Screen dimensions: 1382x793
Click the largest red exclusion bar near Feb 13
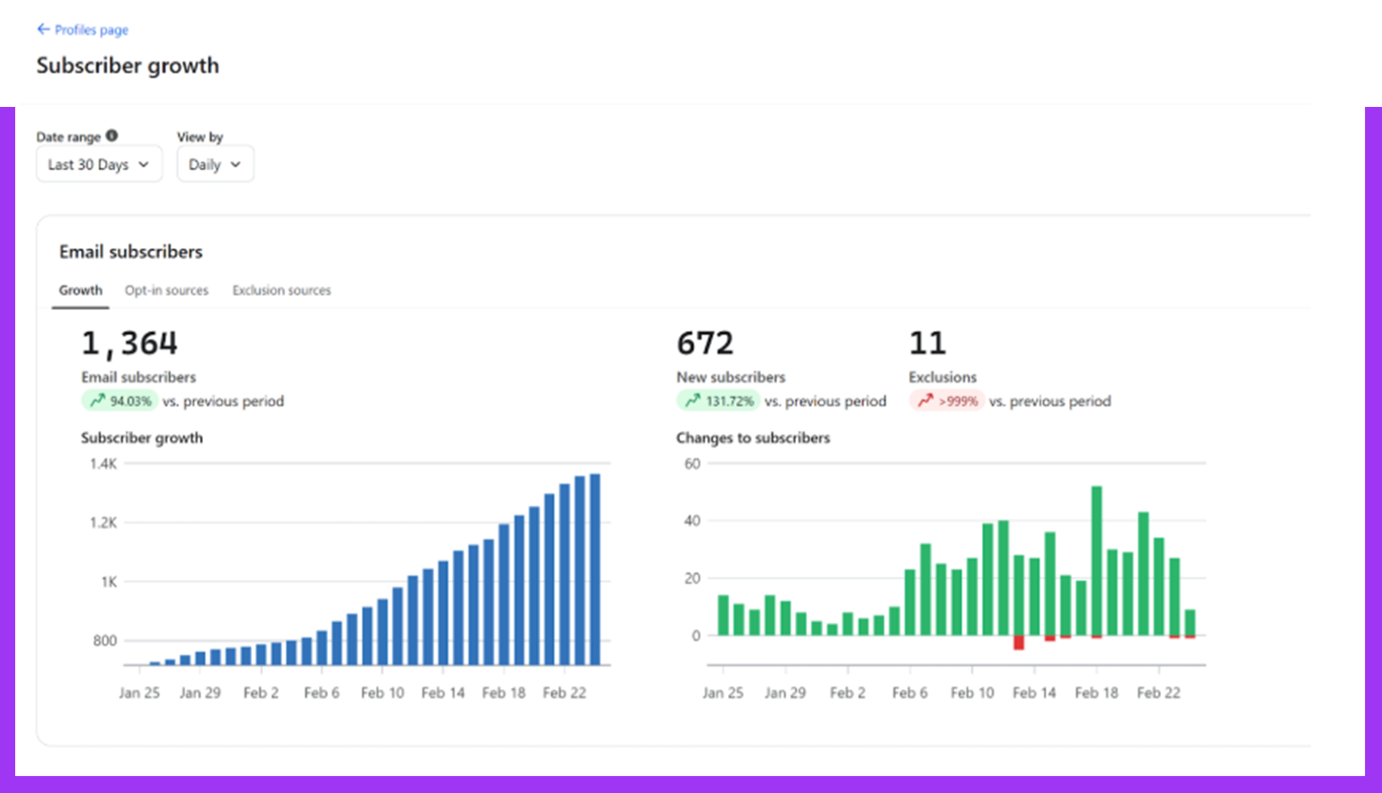tap(1018, 642)
